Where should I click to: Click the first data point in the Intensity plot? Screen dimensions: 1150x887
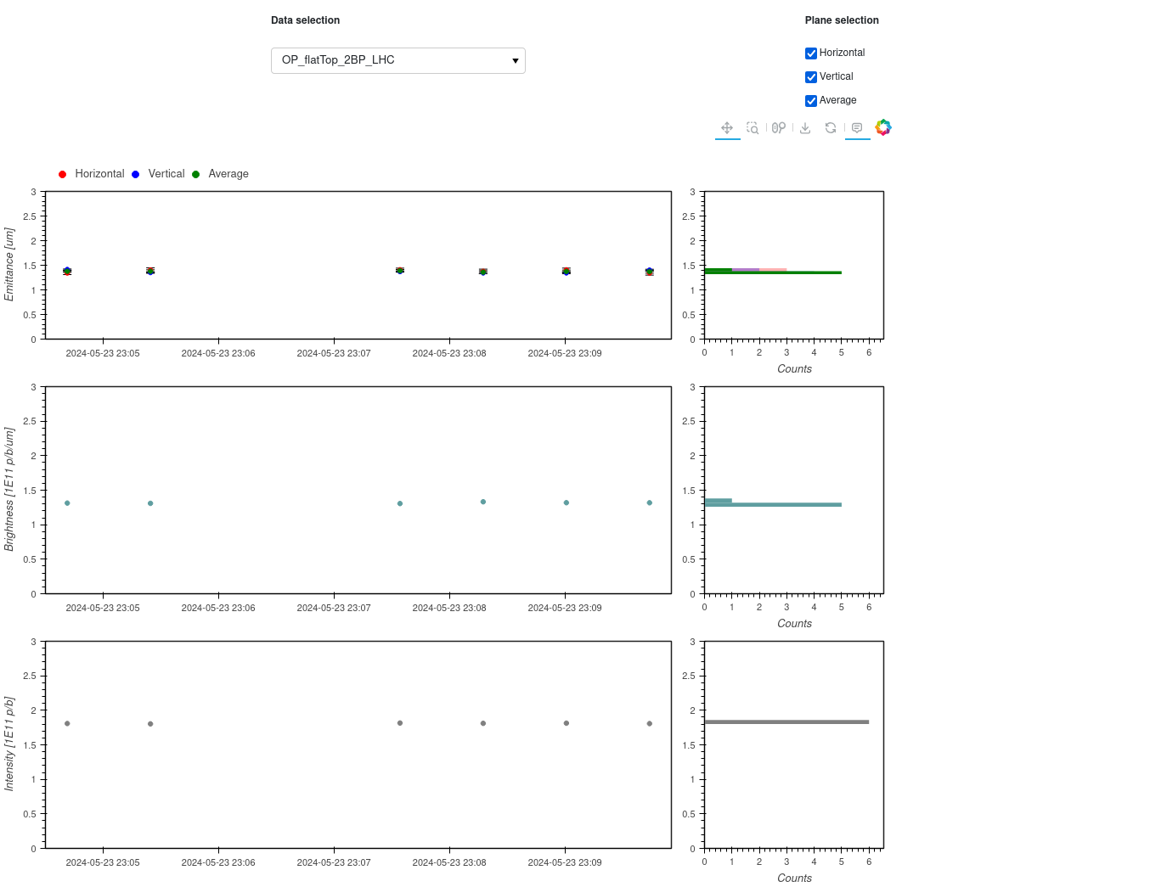pyautogui.click(x=67, y=723)
